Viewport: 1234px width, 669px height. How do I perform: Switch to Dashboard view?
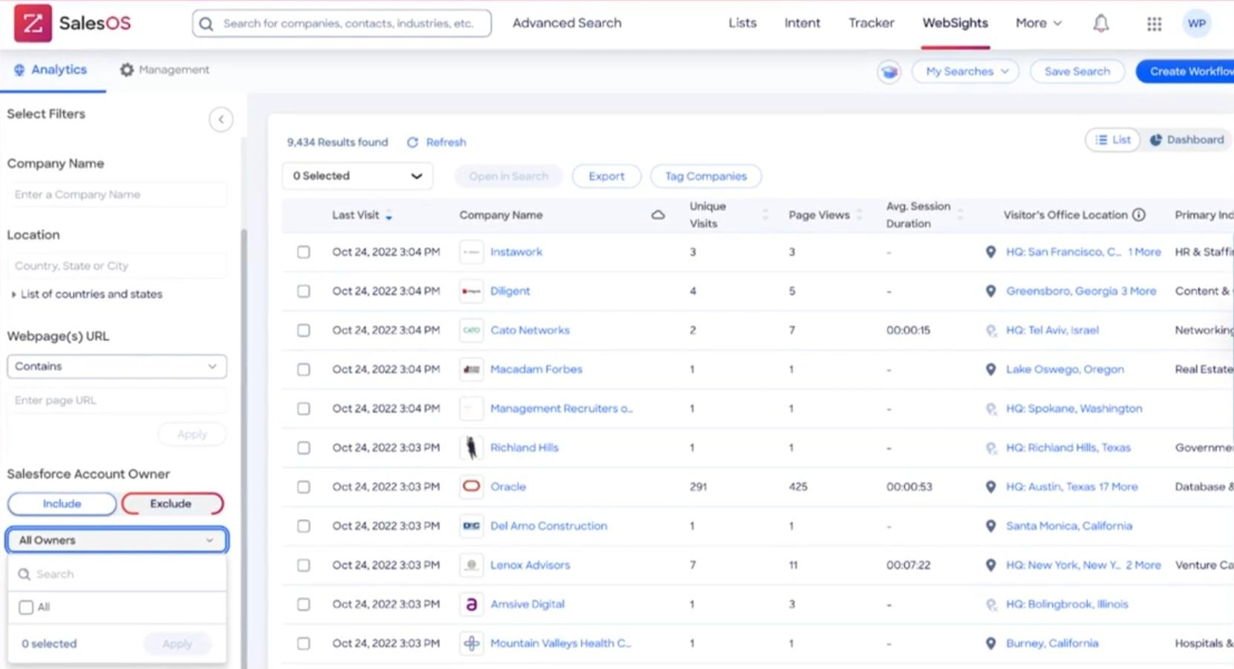pos(1186,140)
